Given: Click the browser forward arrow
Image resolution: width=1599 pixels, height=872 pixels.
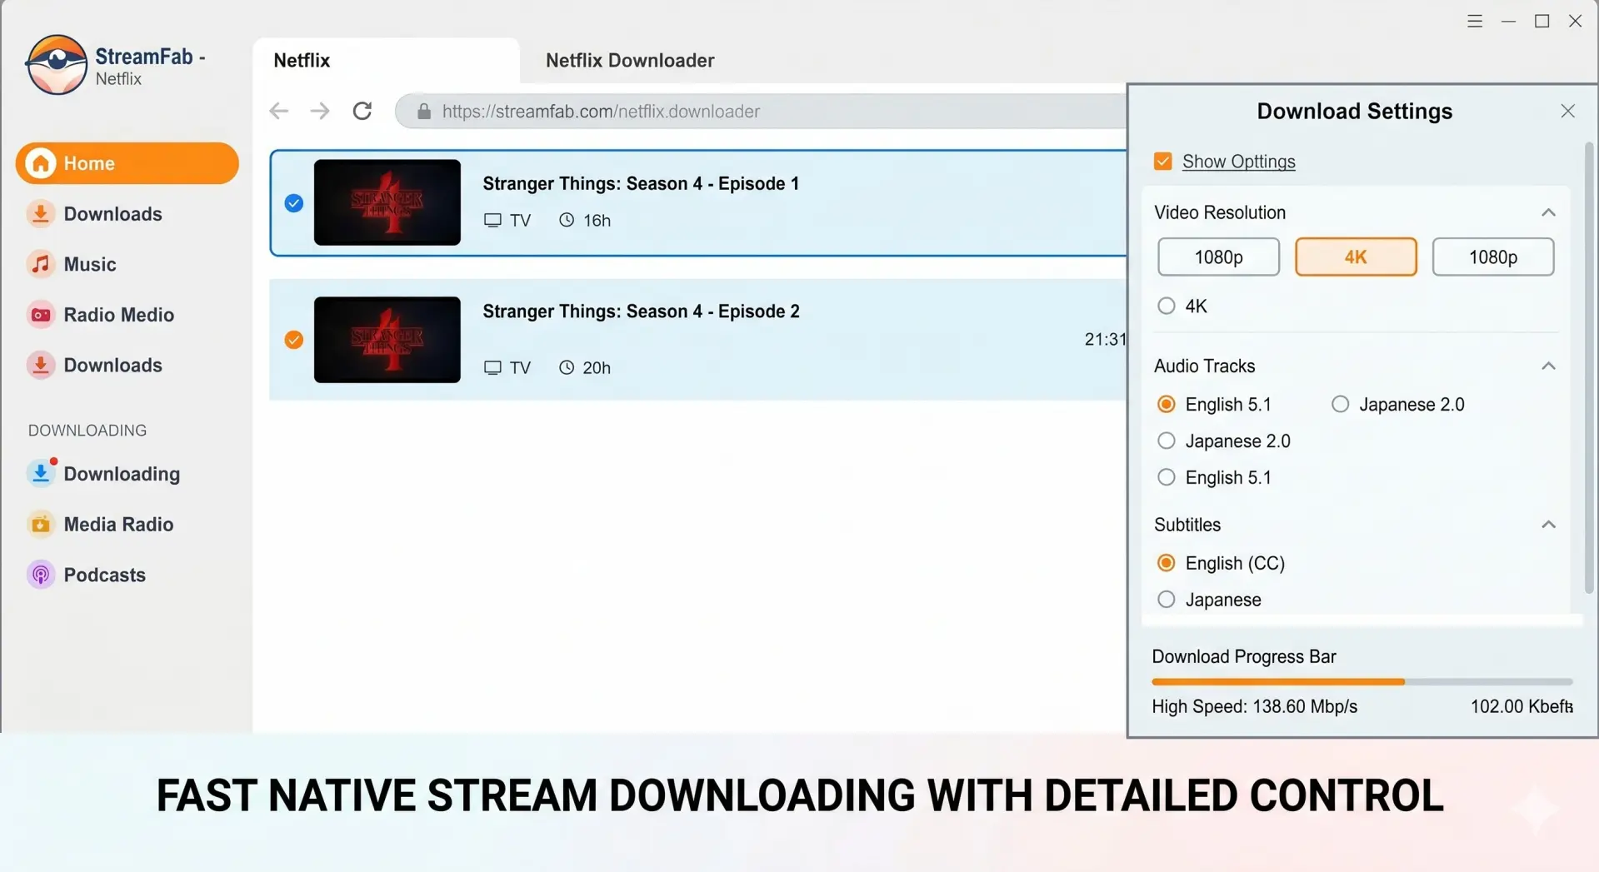Looking at the screenshot, I should 320,111.
